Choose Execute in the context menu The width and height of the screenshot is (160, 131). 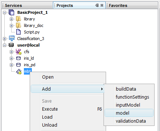point(68,109)
